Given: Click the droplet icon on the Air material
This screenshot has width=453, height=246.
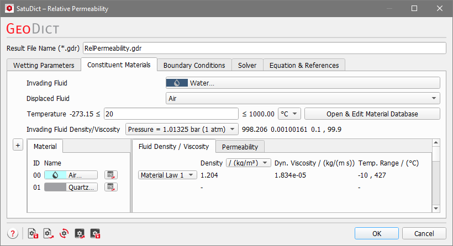Looking at the screenshot, I should pos(55,175).
